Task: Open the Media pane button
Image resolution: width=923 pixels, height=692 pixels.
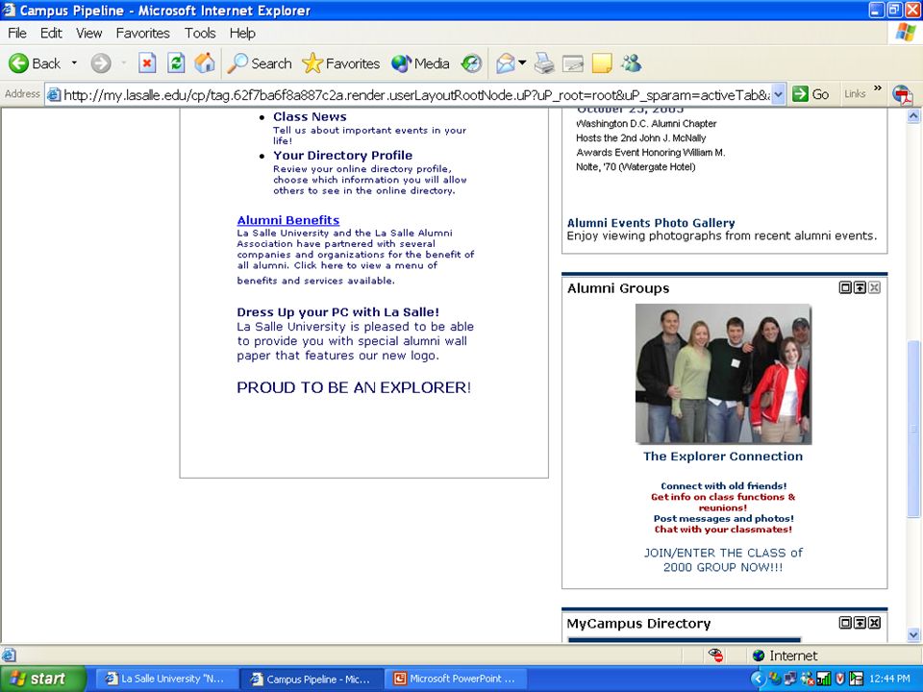Action: tap(420, 63)
